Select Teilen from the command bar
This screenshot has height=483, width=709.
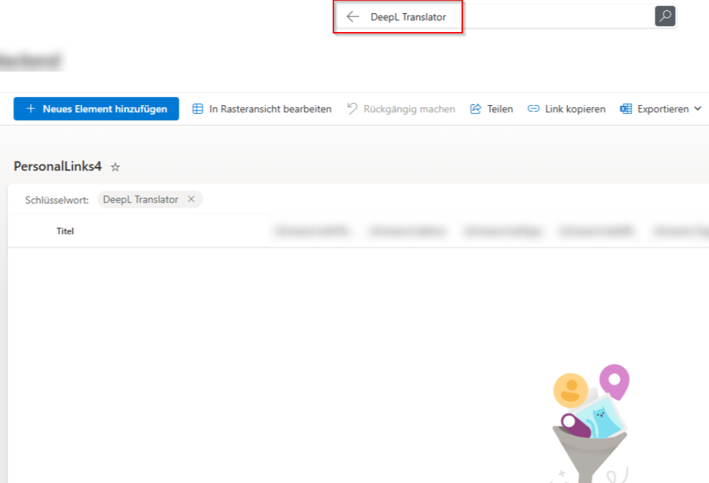498,108
